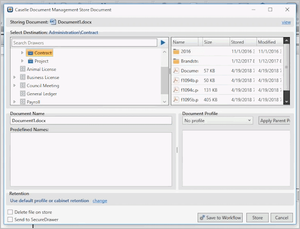The height and width of the screenshot is (229, 300).
Task: Click file list scrollbar up arrow
Action: pos(286,41)
